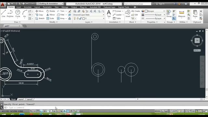Expand the Modify panel

[x=53, y=22]
